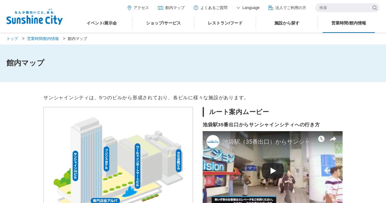Click the ワールドインポートマートビル map label

(x=137, y=166)
